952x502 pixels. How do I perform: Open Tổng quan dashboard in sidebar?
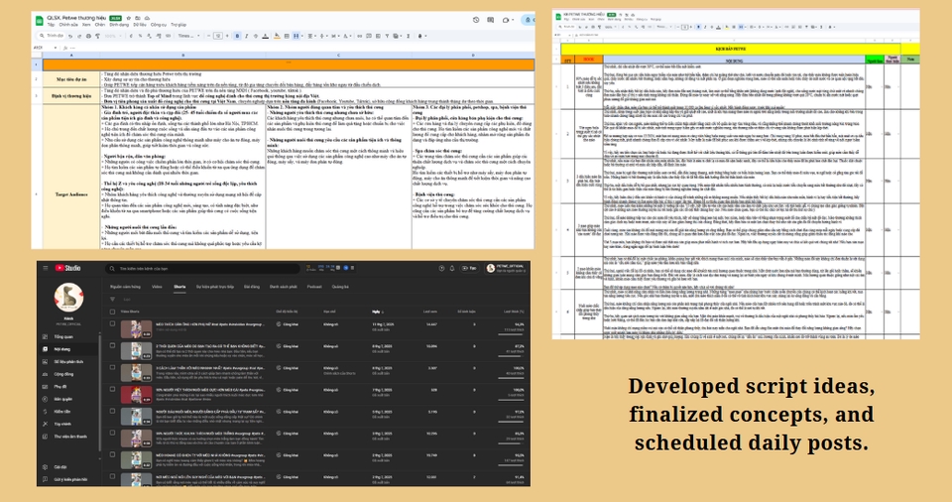[x=62, y=336]
